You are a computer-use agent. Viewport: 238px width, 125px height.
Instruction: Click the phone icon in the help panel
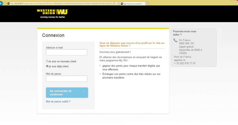[175, 40]
